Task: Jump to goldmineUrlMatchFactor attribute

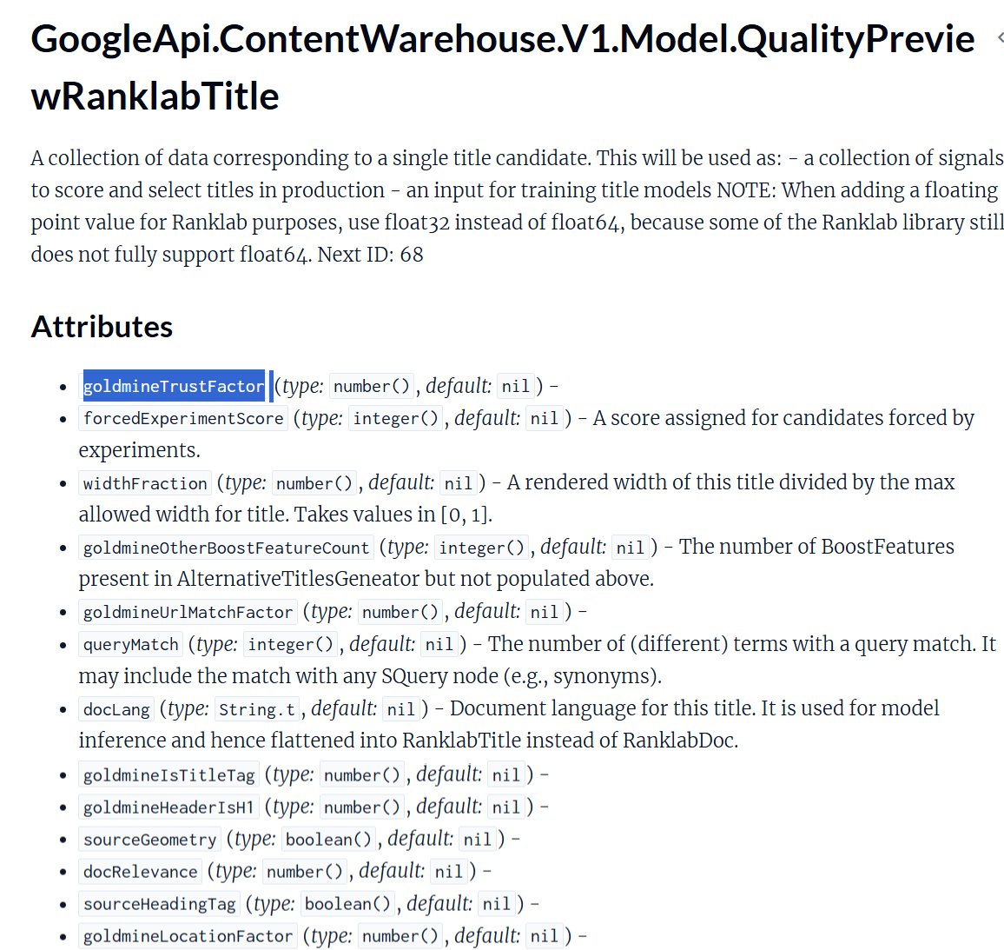Action: coord(188,612)
